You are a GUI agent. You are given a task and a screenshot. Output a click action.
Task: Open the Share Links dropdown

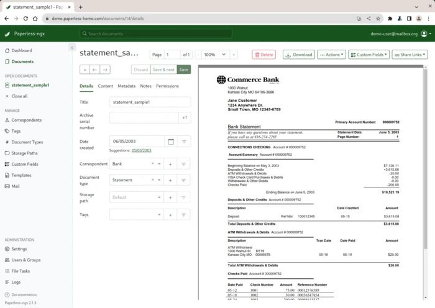coord(410,55)
